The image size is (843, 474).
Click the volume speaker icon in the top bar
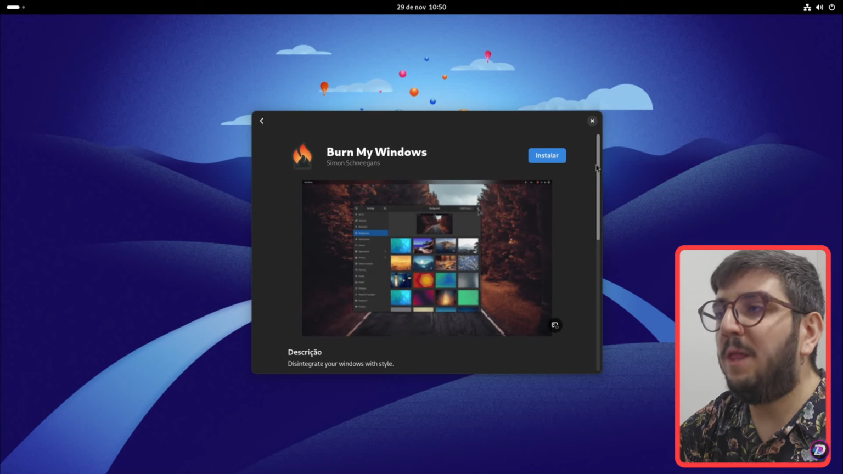point(820,7)
